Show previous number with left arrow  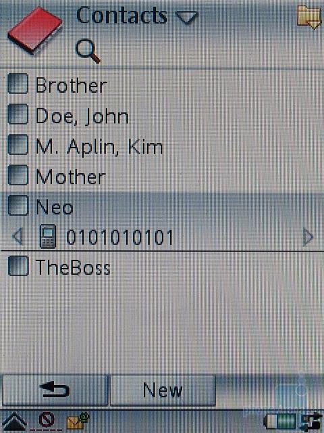pyautogui.click(x=18, y=237)
